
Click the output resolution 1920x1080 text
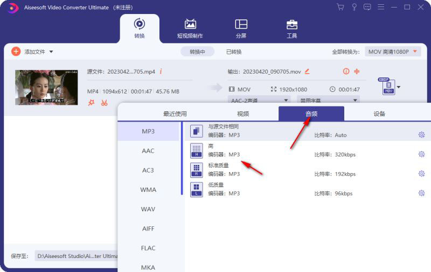(x=293, y=89)
